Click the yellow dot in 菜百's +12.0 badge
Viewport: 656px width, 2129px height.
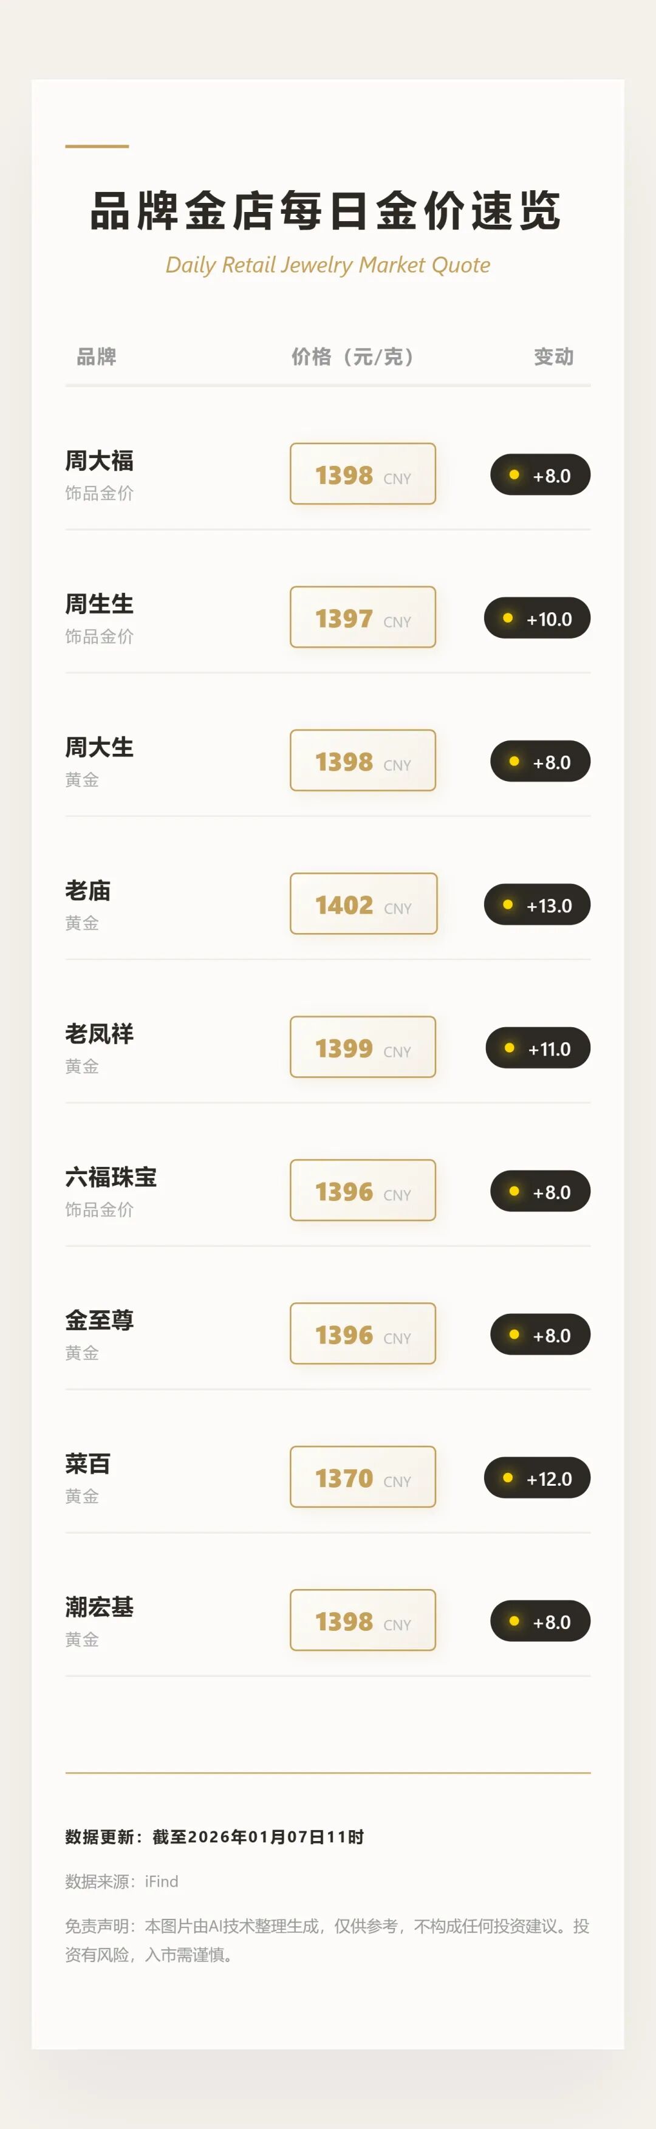click(x=507, y=1478)
